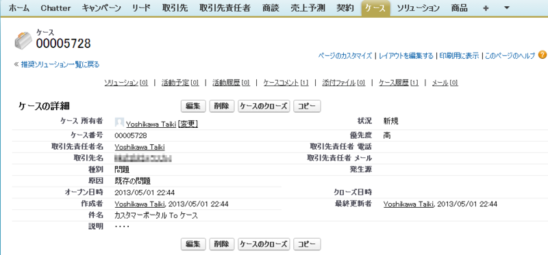This screenshot has width=548, height=255.
Task: Click the 原因 value 既存の問題
Action: point(133,181)
